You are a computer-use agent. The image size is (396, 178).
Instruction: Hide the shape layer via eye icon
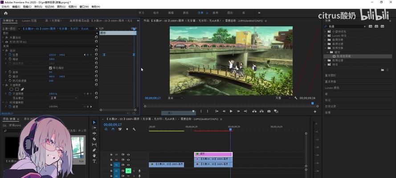pos(7,42)
